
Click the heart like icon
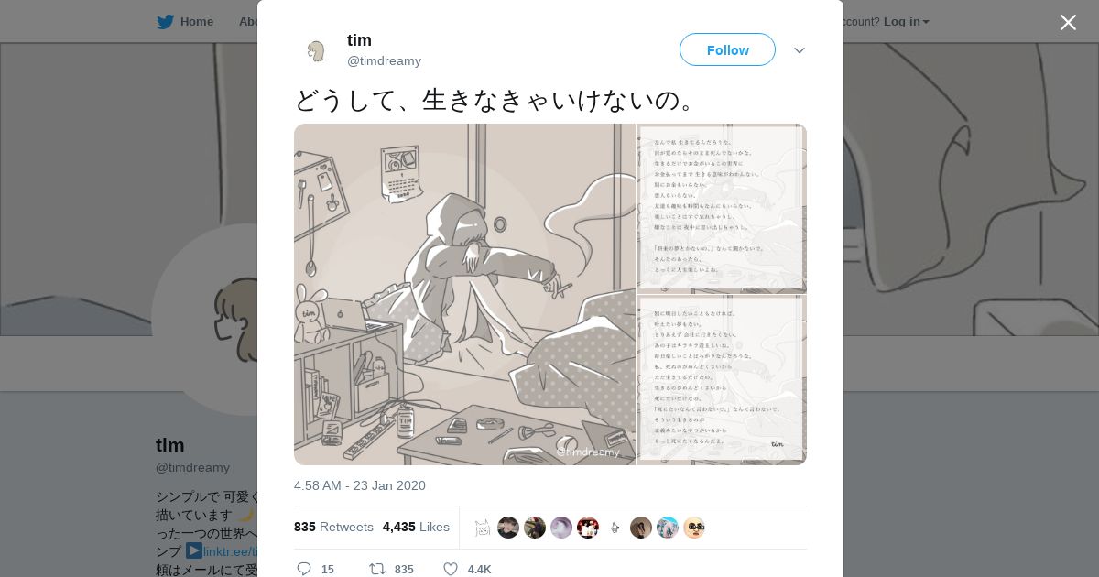tap(451, 569)
